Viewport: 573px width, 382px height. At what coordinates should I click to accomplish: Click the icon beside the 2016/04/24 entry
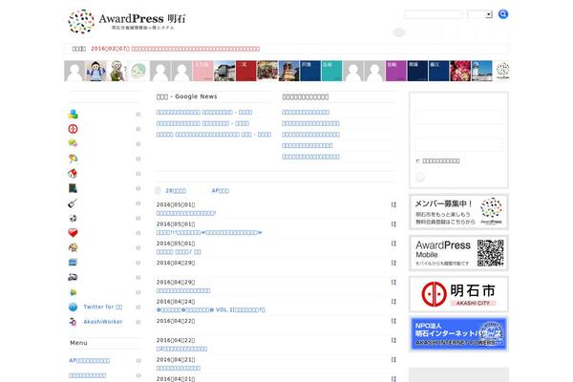393,302
